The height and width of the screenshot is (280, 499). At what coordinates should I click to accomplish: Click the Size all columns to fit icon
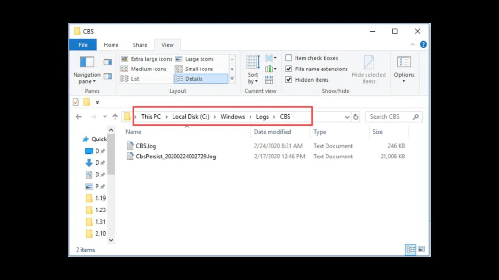coord(269,79)
